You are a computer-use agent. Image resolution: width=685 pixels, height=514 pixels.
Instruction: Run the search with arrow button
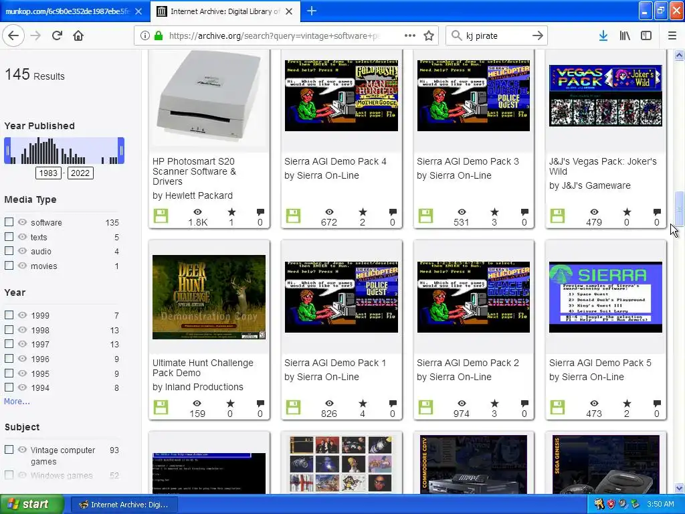click(x=538, y=36)
